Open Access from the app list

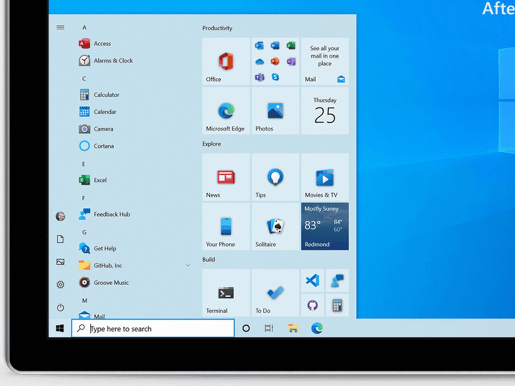(x=95, y=43)
